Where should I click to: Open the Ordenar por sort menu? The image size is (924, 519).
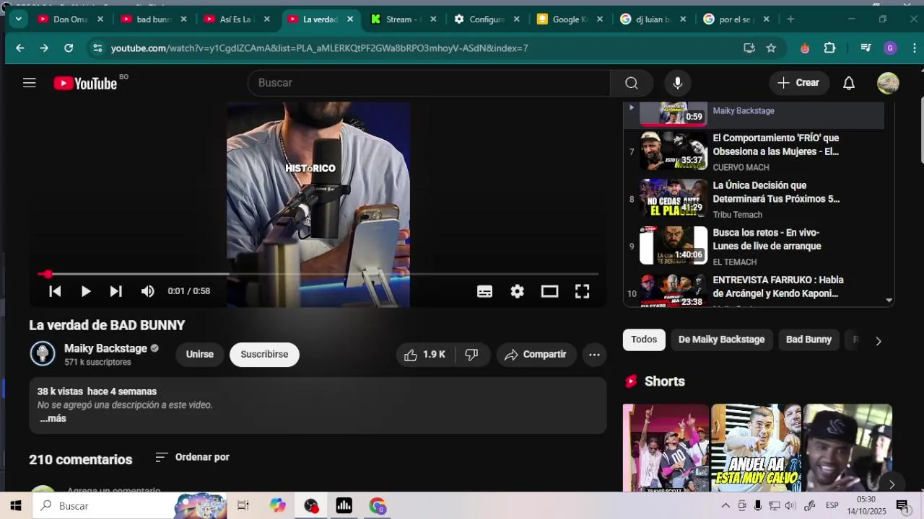coord(192,457)
